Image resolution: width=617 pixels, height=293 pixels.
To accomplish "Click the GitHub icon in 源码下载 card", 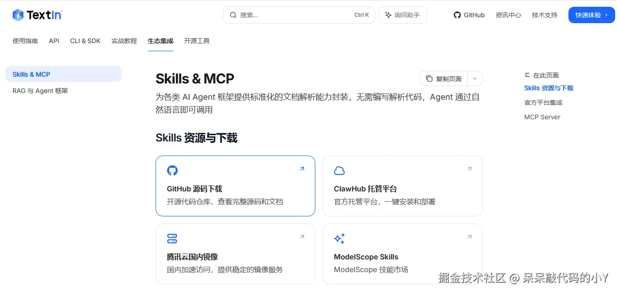I will (x=172, y=171).
